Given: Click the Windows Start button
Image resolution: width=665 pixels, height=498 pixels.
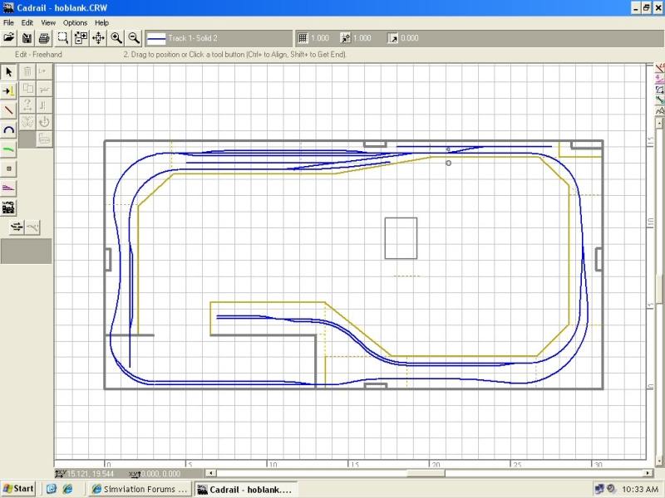Looking at the screenshot, I should tap(18, 489).
